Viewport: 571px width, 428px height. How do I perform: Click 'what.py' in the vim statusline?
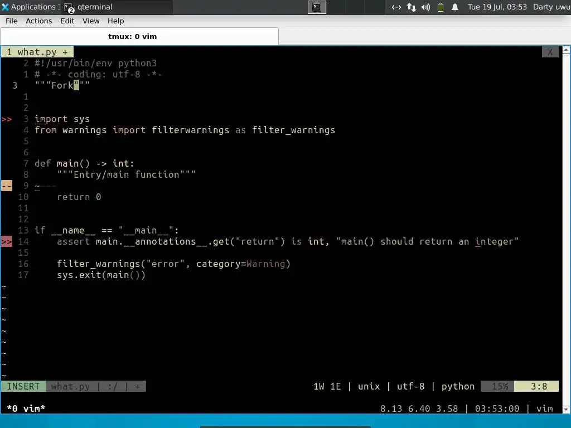coord(70,386)
